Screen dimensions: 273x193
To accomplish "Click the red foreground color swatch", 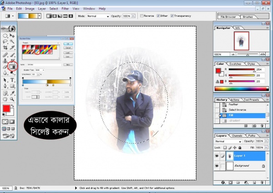I will [x=6, y=108].
